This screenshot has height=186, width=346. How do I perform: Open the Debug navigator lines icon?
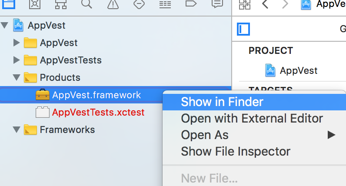(165, 4)
